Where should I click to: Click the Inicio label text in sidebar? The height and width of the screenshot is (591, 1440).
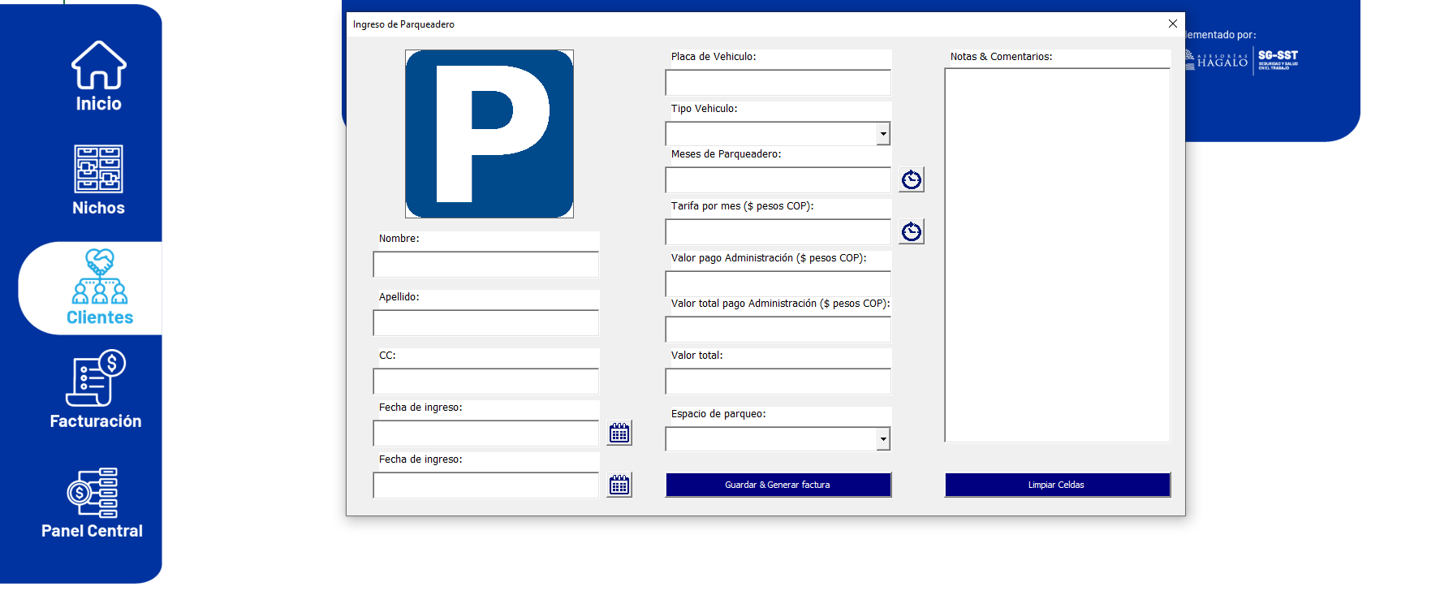(99, 104)
